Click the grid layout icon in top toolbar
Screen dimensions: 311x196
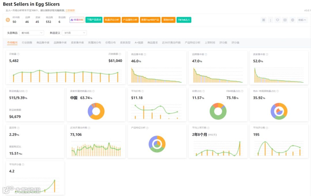pyautogui.click(x=263, y=20)
